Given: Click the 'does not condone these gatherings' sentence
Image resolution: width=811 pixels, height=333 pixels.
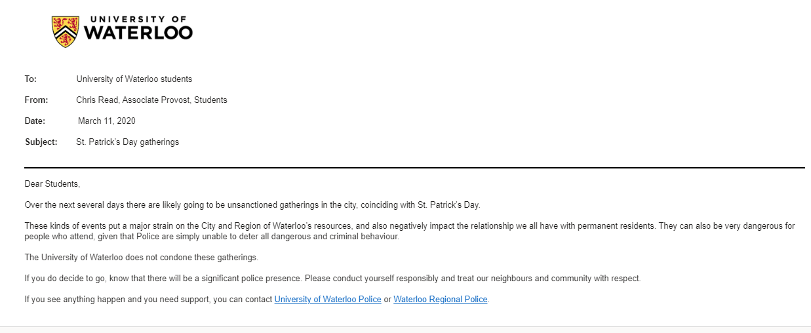Looking at the screenshot, I should [142, 258].
